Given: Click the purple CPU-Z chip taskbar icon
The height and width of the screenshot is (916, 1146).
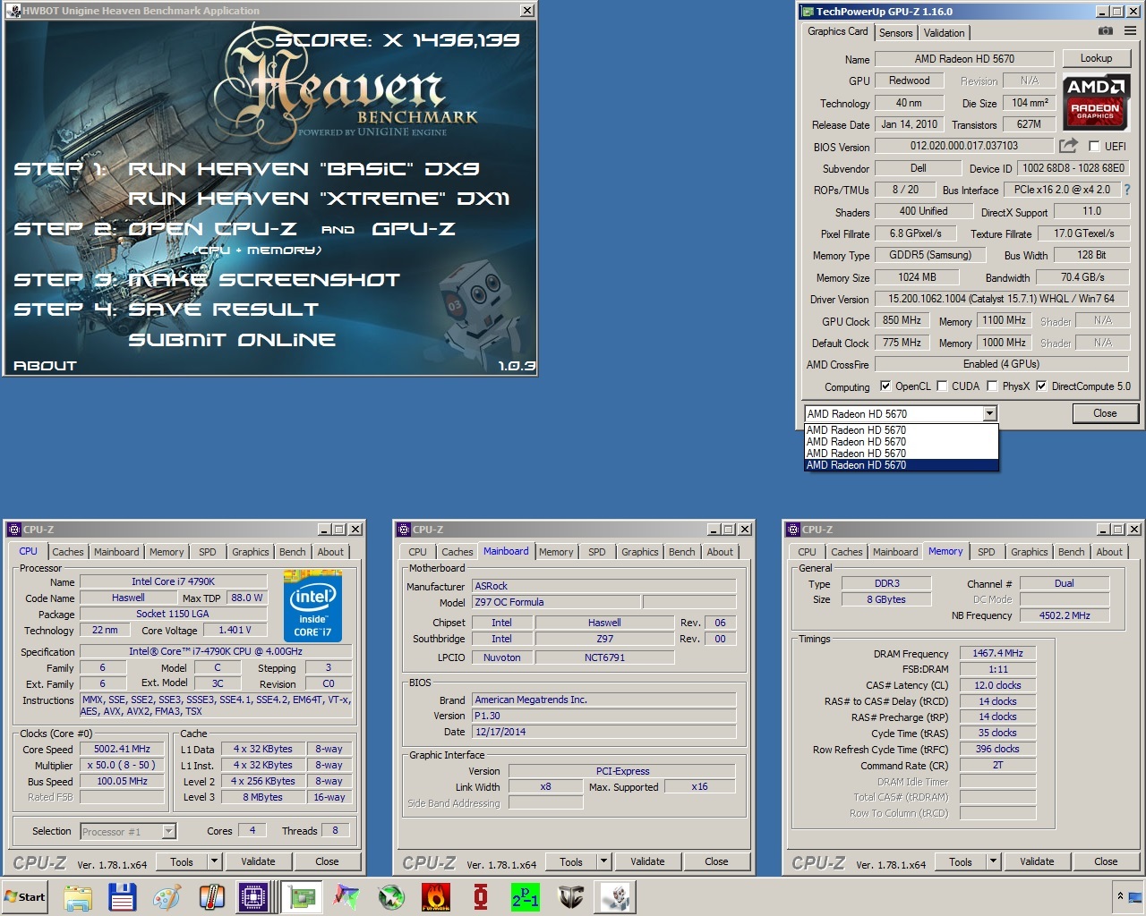Looking at the screenshot, I should click(253, 896).
